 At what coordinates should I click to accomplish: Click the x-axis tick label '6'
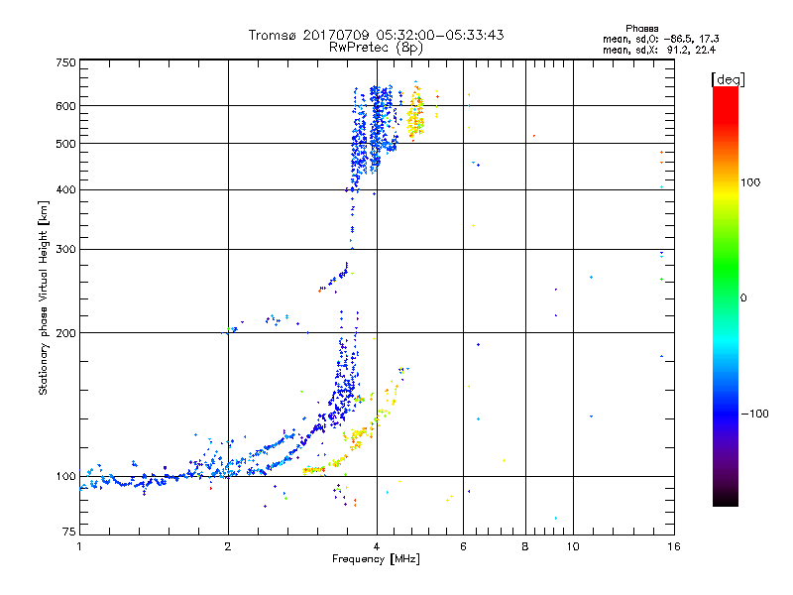pyautogui.click(x=463, y=546)
